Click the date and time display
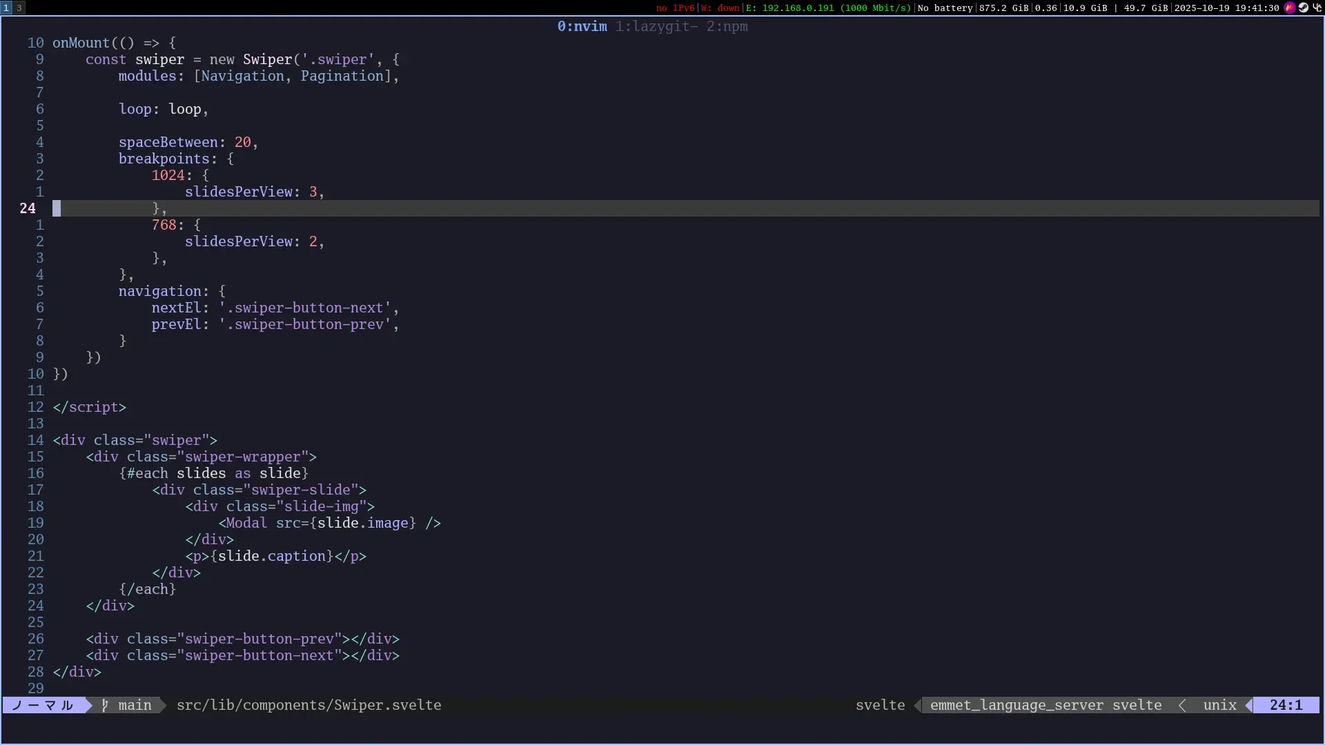Image resolution: width=1325 pixels, height=745 pixels. pos(1226,8)
